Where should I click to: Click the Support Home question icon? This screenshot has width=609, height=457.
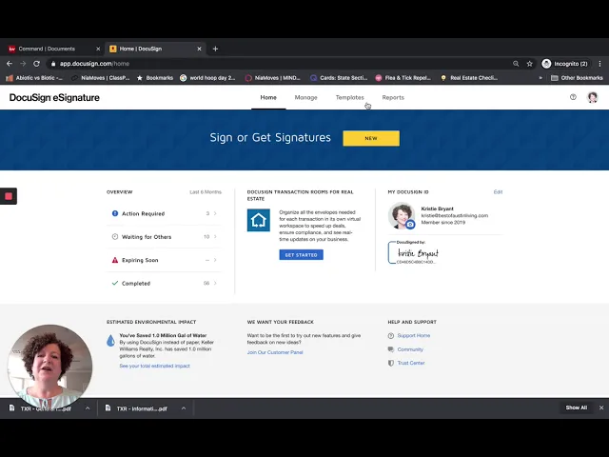[391, 336]
